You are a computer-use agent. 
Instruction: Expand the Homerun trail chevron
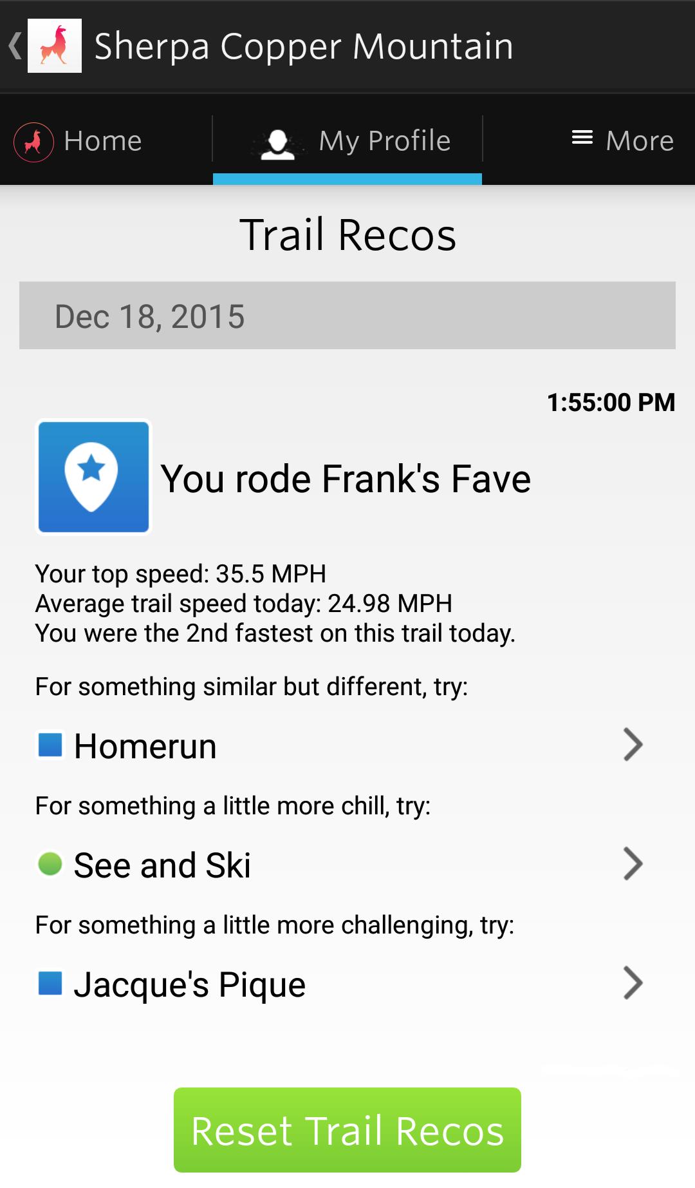tap(633, 745)
